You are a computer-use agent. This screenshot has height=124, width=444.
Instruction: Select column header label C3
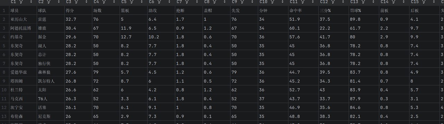click(x=69, y=2)
